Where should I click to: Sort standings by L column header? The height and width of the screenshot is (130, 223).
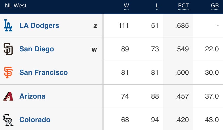tap(157, 6)
